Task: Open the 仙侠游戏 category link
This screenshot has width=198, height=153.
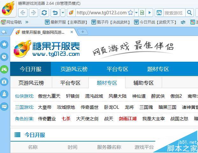Action: click(25, 96)
